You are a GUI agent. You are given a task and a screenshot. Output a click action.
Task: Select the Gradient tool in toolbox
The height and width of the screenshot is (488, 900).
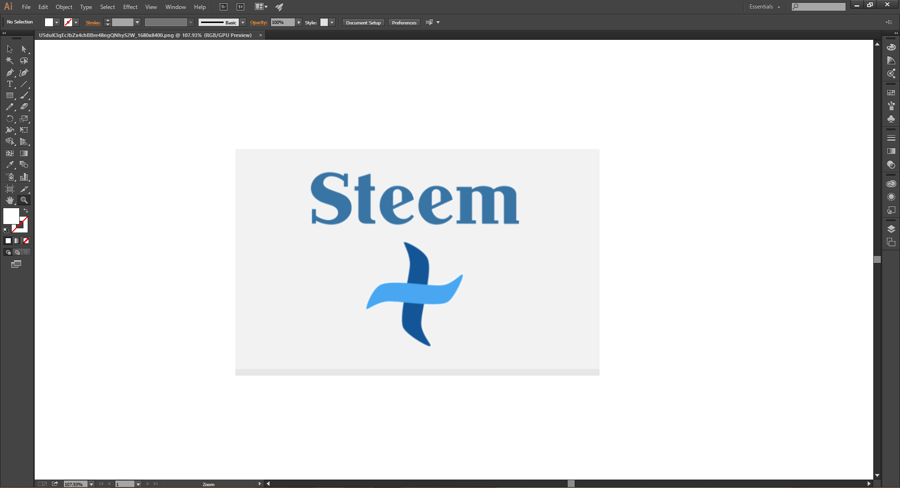[24, 153]
